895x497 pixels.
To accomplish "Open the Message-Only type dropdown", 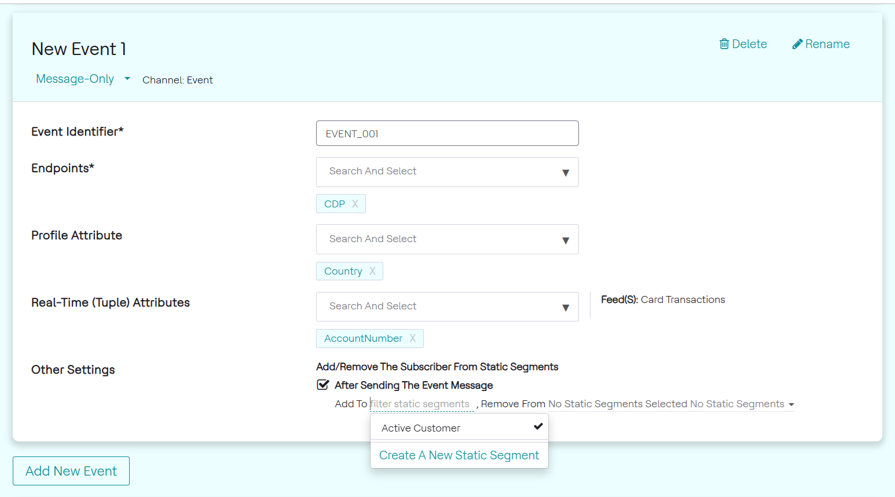I will coord(127,79).
